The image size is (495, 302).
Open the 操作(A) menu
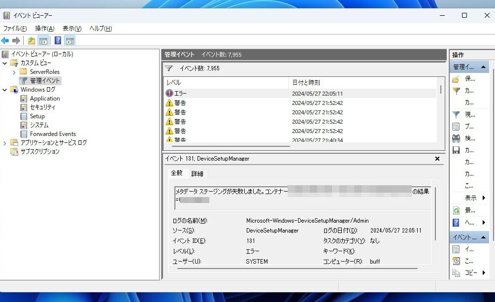pos(44,29)
